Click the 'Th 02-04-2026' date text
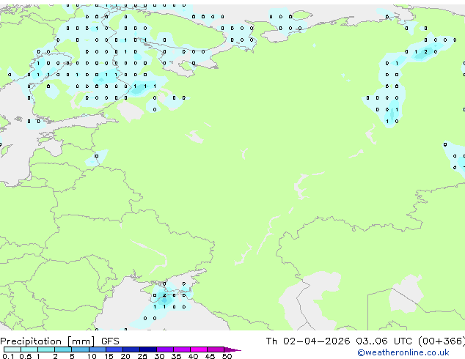Viewport: 465px width, 359px height. [308, 341]
